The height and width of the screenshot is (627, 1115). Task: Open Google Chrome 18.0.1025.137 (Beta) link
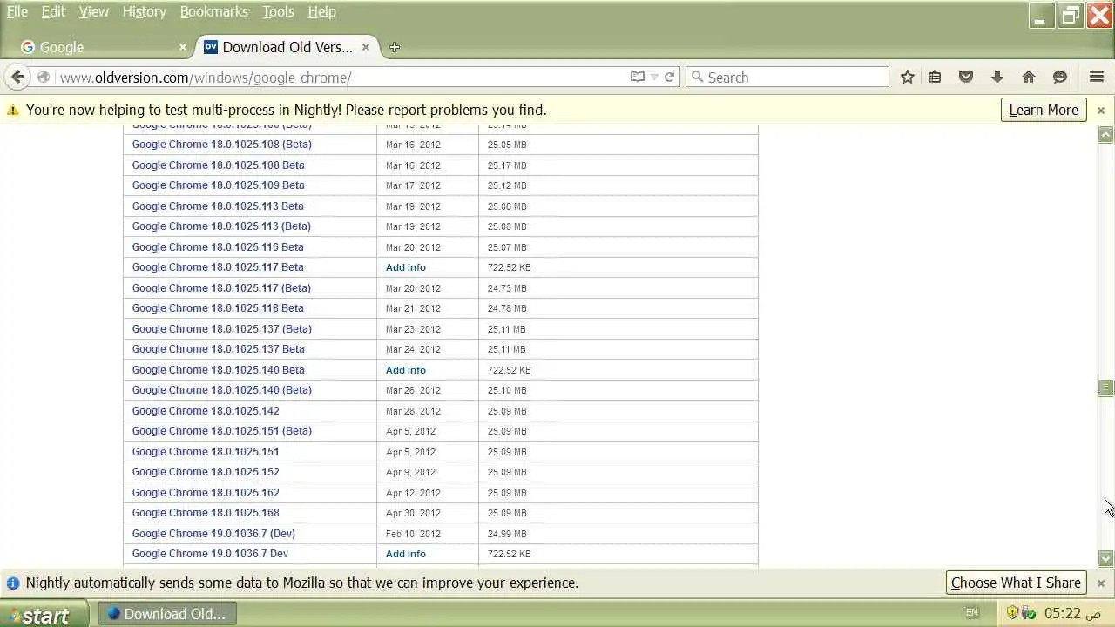pos(221,329)
